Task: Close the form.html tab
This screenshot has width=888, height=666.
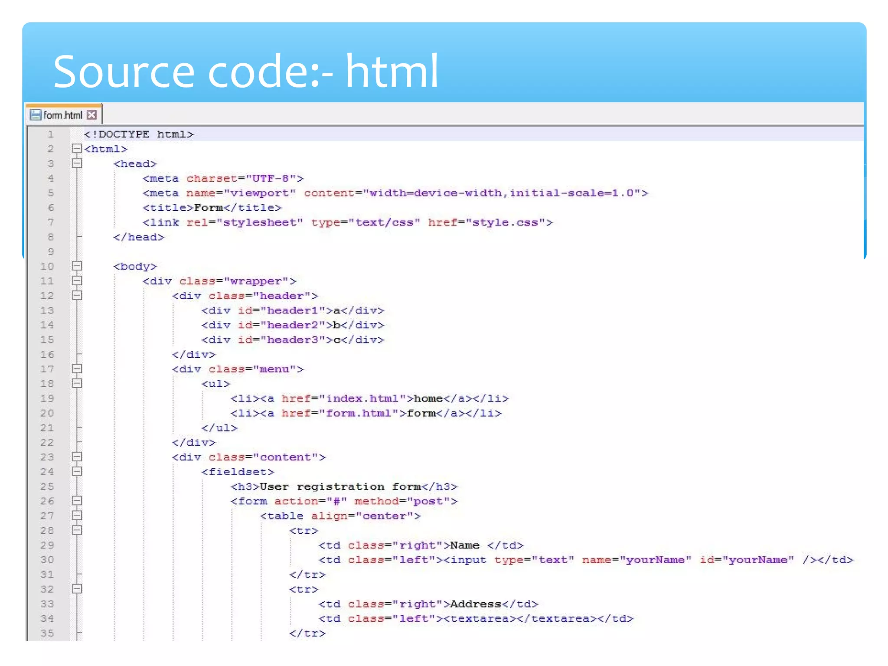Action: click(x=91, y=115)
